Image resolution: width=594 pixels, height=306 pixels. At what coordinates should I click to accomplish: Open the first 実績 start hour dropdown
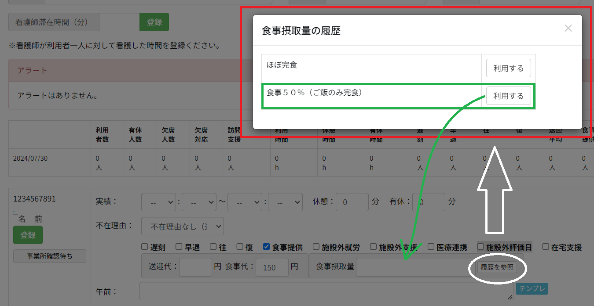point(158,202)
